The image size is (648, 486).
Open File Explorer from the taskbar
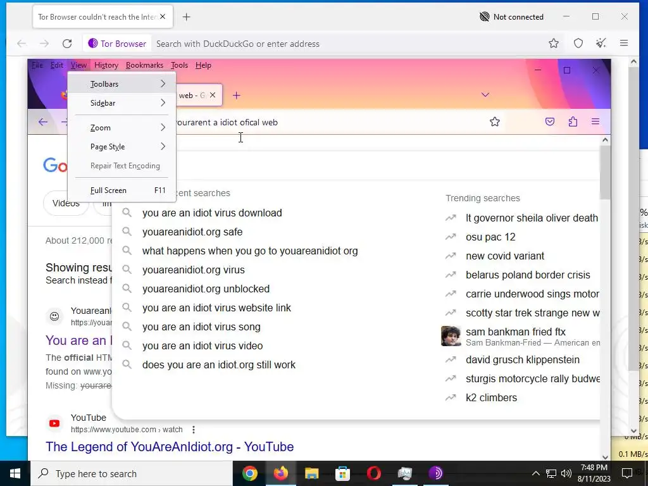(311, 473)
